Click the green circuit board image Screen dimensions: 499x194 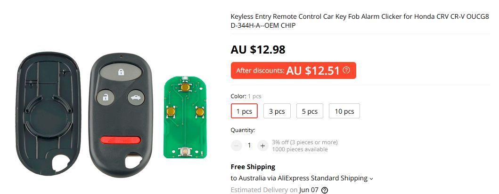185,117
